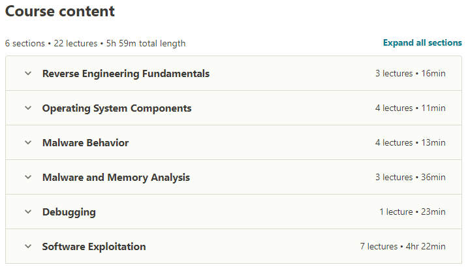Screen dimensions: 468x269
Task: Click chevron icon next to Operating System Components
Action: pos(28,108)
